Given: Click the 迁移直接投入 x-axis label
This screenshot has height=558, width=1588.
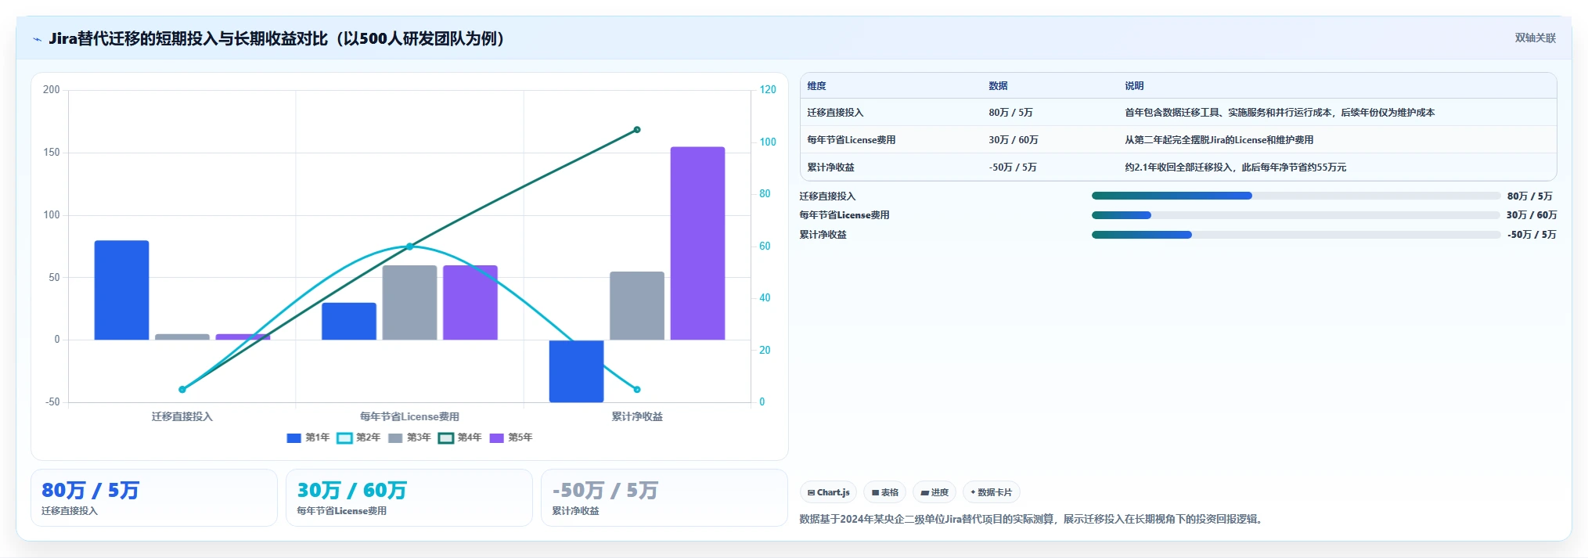Looking at the screenshot, I should tap(182, 416).
